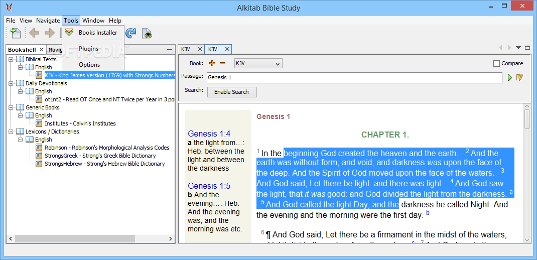Click the KJV King James Version book icon

[x=39, y=75]
